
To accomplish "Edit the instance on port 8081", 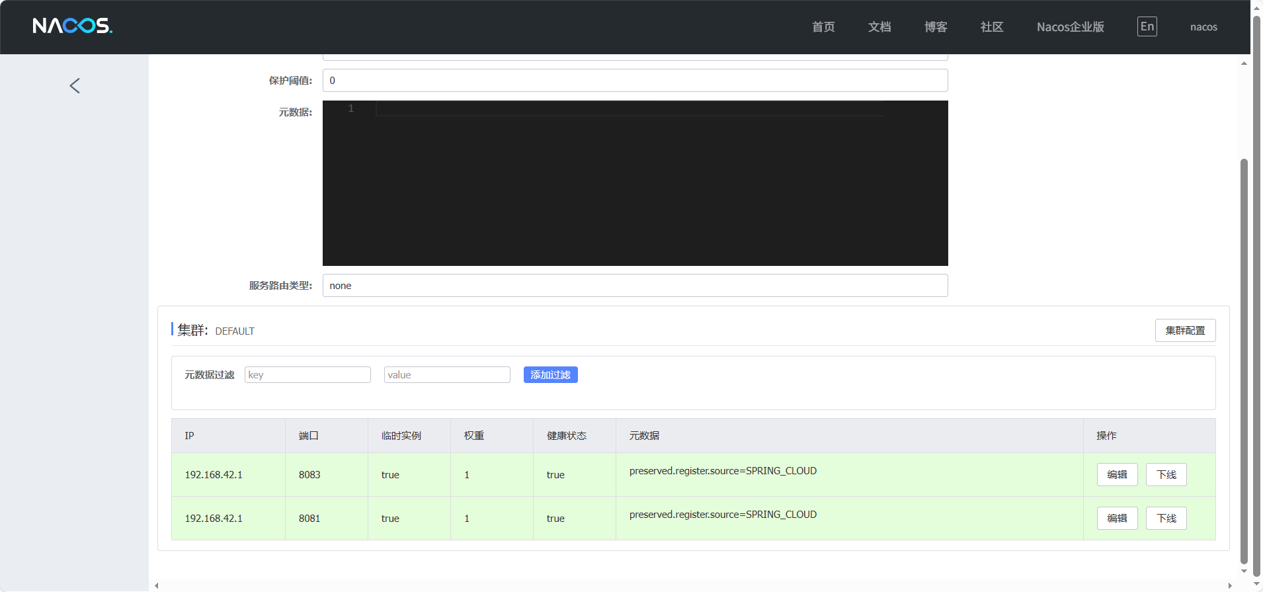I will pos(1117,519).
